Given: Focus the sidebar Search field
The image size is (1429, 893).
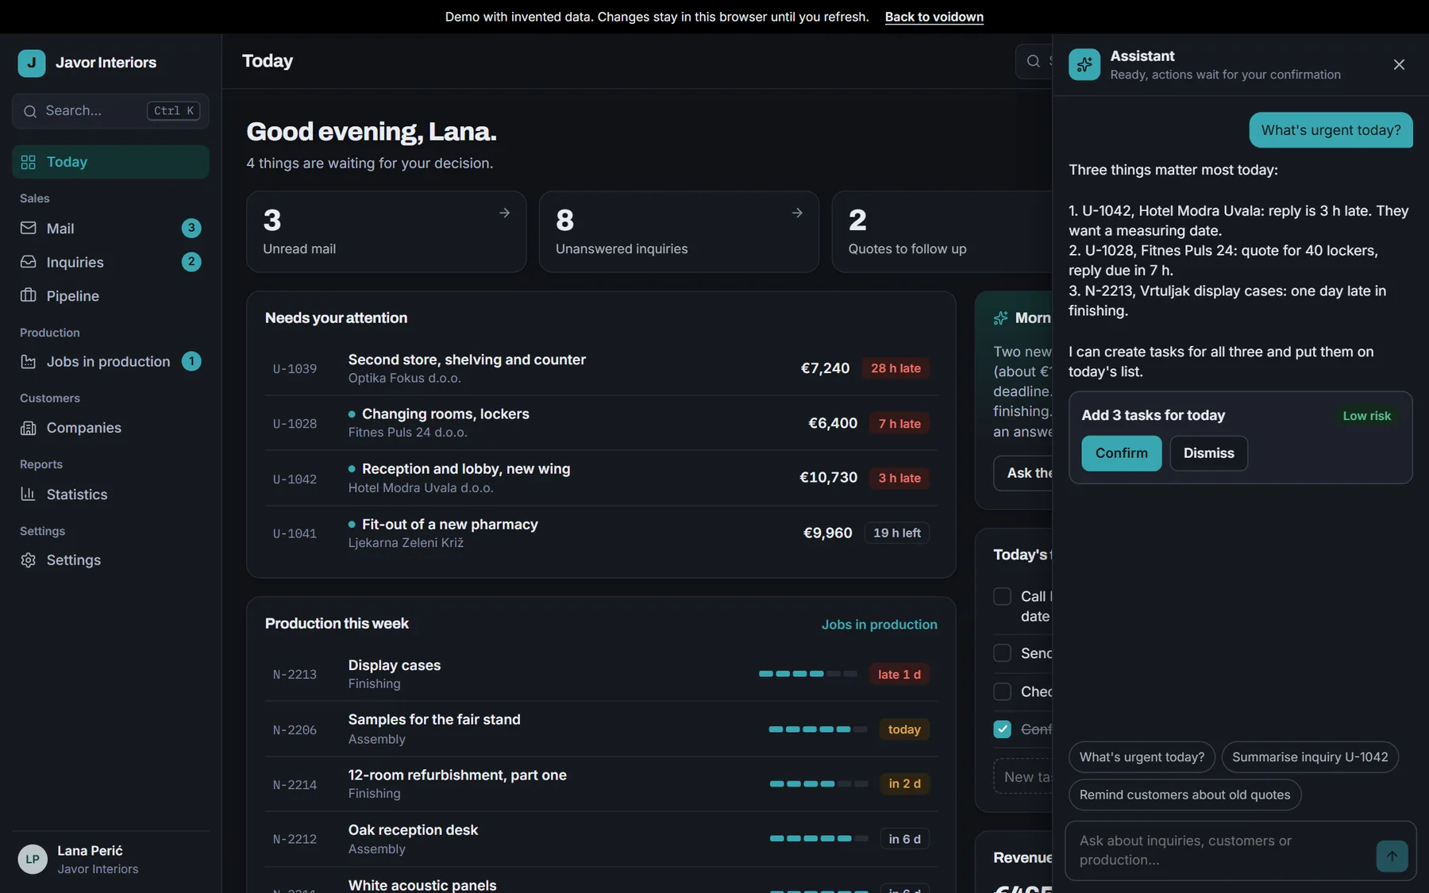Looking at the screenshot, I should point(110,111).
